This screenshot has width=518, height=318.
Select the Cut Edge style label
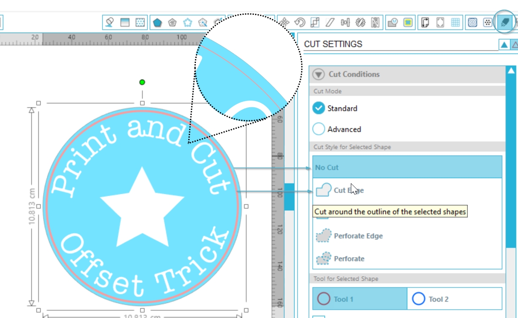pyautogui.click(x=349, y=190)
